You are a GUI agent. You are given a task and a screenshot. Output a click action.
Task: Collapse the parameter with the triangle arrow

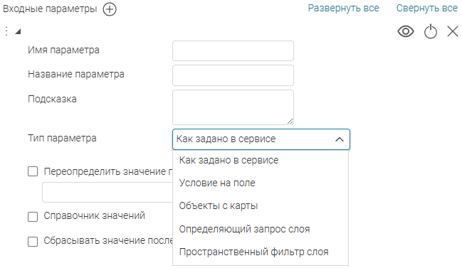pyautogui.click(x=18, y=31)
